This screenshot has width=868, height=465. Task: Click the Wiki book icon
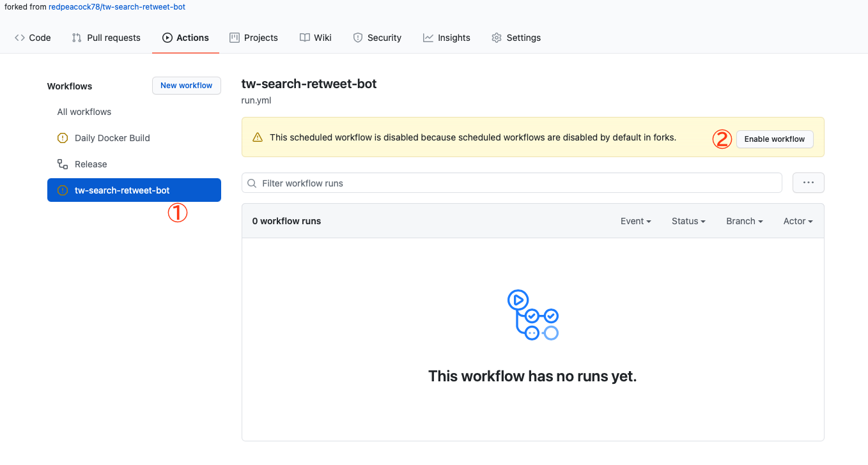(x=305, y=38)
